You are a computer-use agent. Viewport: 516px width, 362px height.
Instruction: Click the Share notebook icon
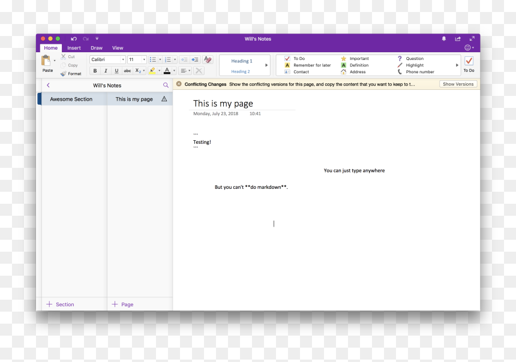458,39
